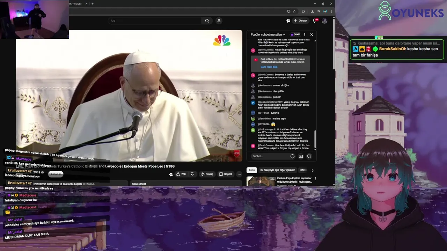This screenshot has width=447, height=251.
Task: Open İbrahim Paşa Elçilere video title
Action: click(294, 180)
